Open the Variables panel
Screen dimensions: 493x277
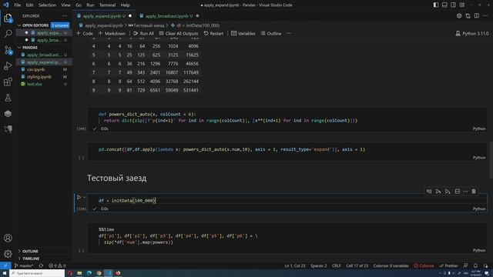pos(243,33)
